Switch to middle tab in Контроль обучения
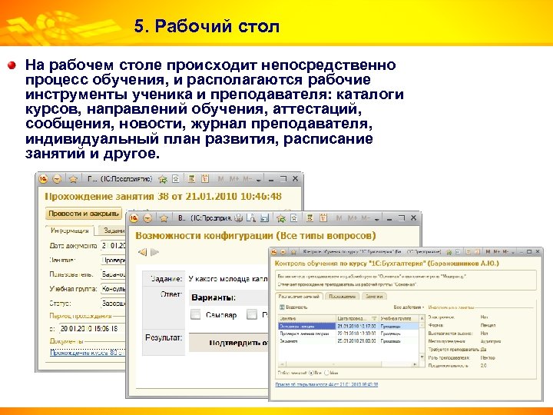The height and width of the screenshot is (415, 553). click(342, 297)
